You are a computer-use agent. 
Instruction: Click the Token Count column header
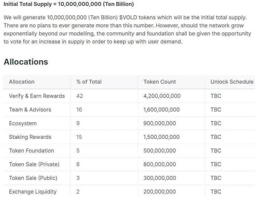159,82
